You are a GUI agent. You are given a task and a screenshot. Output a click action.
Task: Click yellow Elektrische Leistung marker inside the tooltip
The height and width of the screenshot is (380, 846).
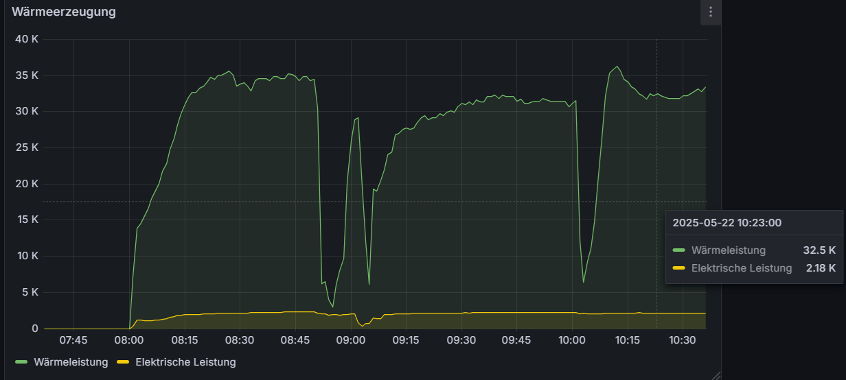coord(679,268)
